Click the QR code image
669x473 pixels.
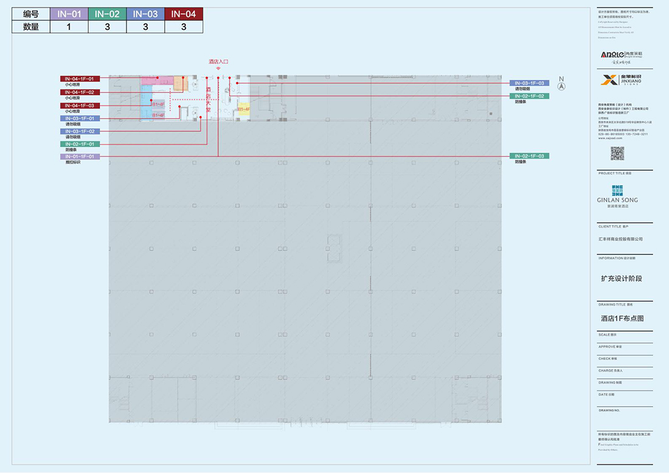tap(617, 154)
